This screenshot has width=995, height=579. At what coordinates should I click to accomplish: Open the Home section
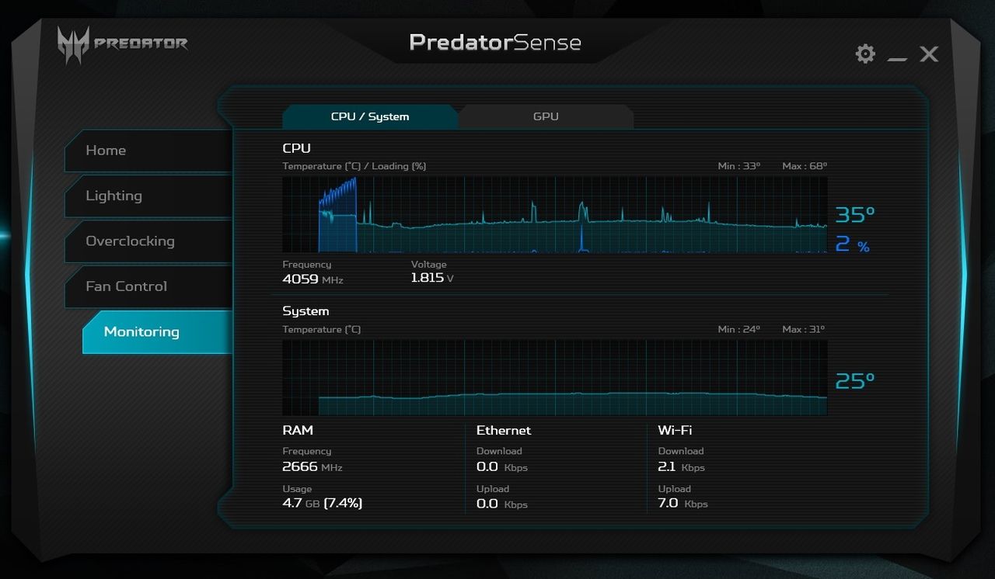point(148,151)
